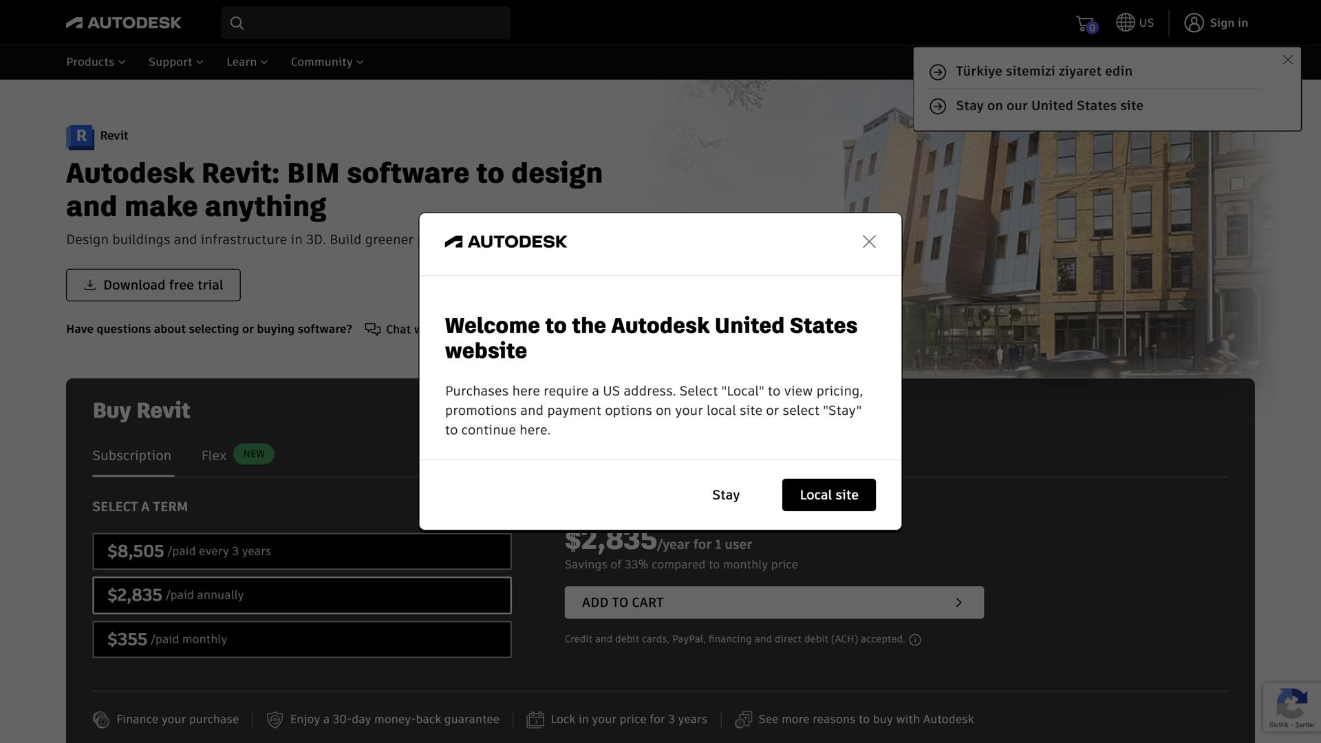Viewport: 1321px width, 743px height.
Task: Click the globe region selector icon
Action: pos(1124,22)
